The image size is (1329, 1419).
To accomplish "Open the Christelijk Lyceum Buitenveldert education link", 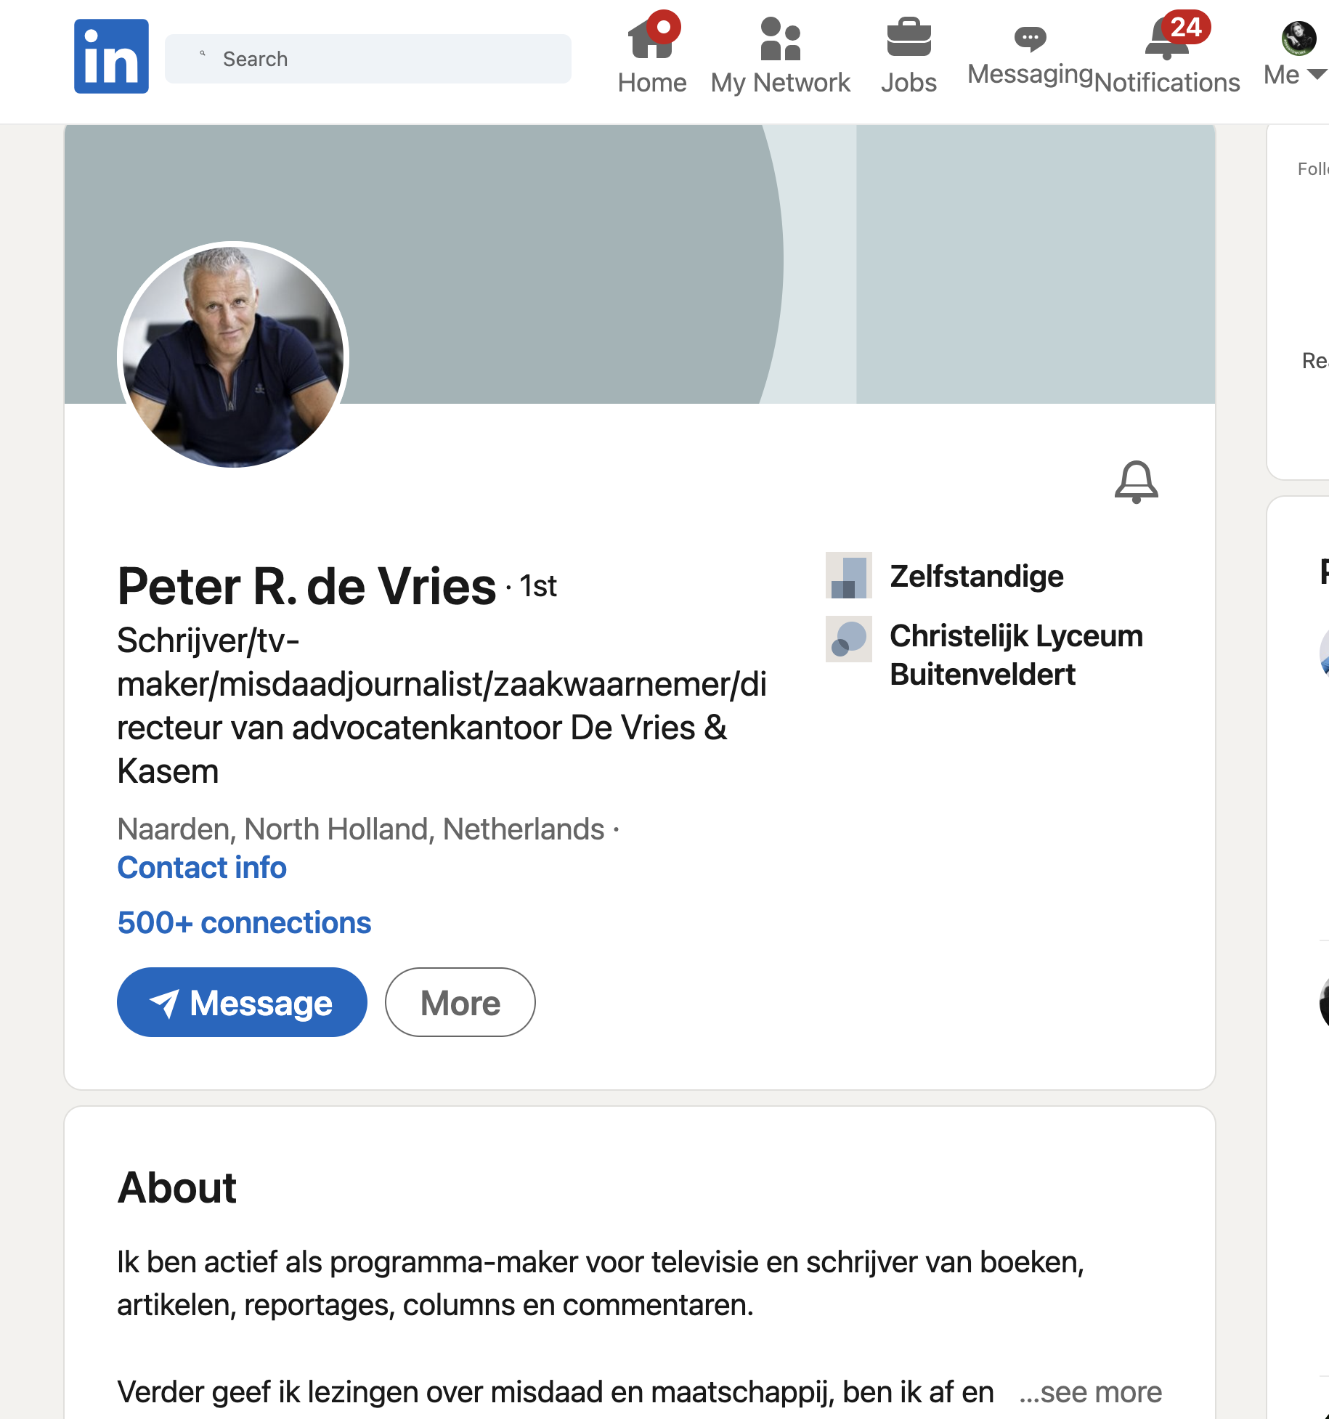I will (1015, 655).
